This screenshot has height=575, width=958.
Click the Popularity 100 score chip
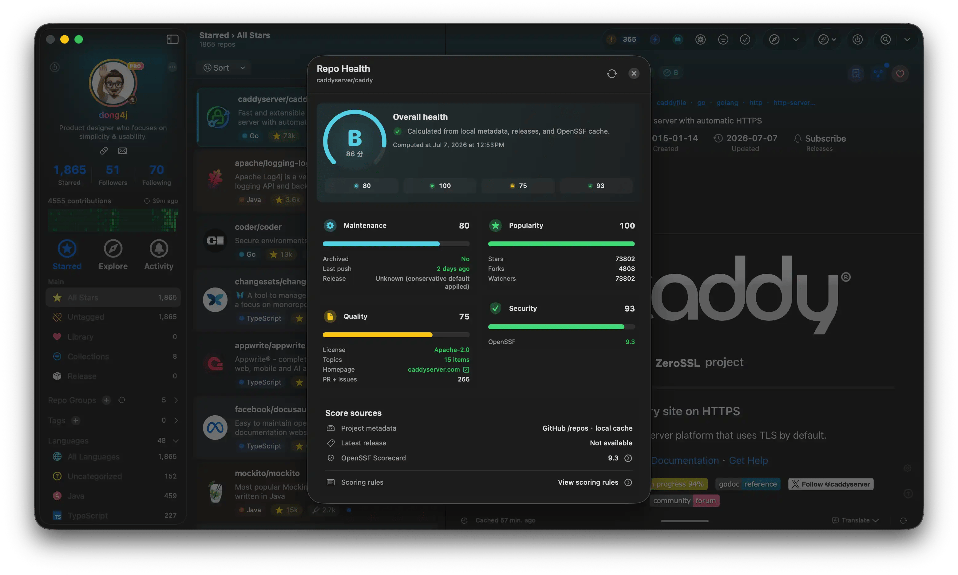click(x=440, y=186)
